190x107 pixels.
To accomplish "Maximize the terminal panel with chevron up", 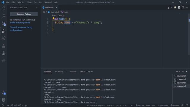I will 183,71.
